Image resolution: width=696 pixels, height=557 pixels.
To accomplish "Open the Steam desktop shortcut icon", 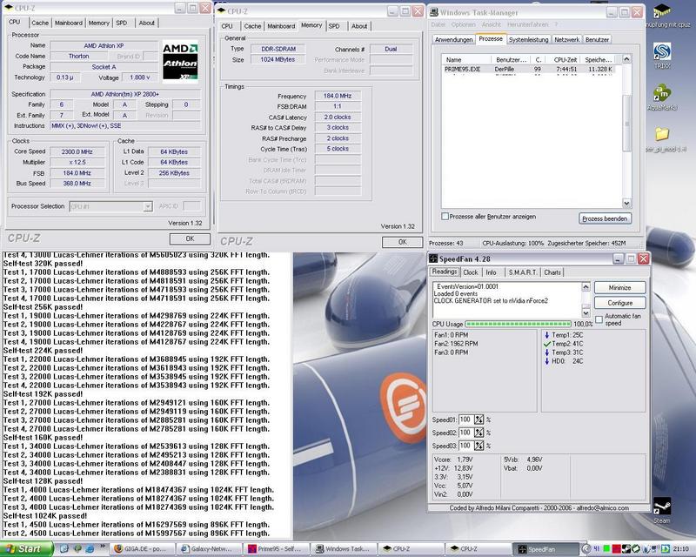I will tap(662, 506).
